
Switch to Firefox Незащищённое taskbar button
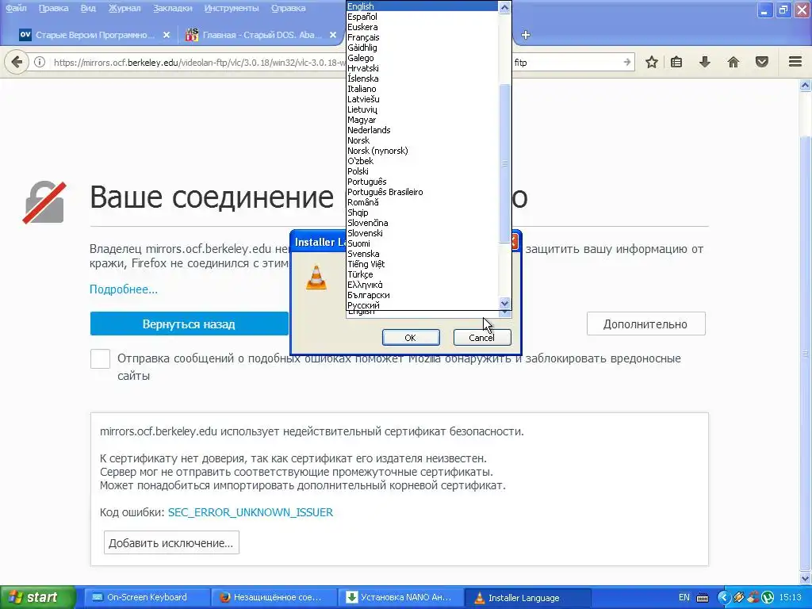click(274, 598)
